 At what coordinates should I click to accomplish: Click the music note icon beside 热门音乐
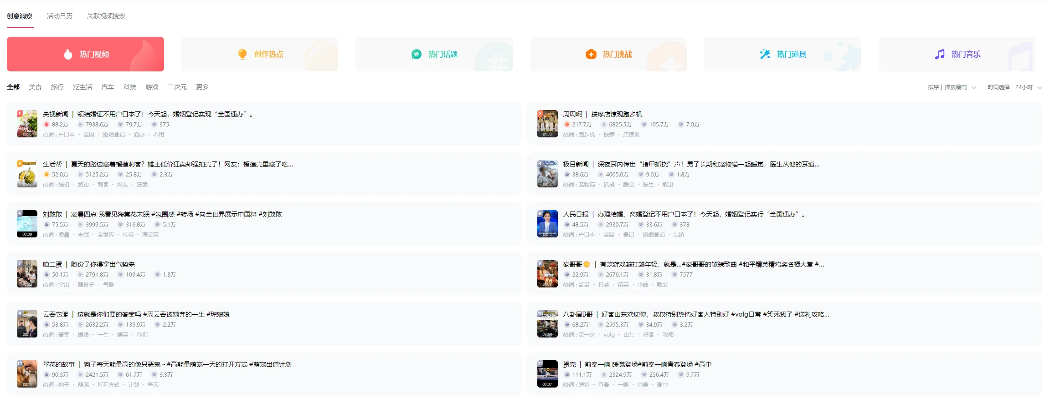tap(940, 54)
